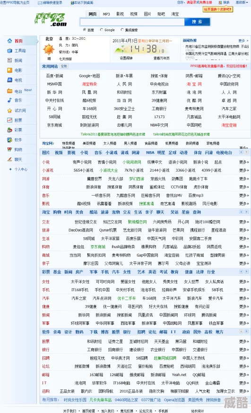Move the 彩票 基金 新闻 section down
Screen dimensions: 251x413
(241, 272)
